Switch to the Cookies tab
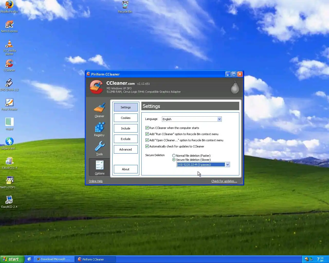329x263 pixels. pos(126,118)
